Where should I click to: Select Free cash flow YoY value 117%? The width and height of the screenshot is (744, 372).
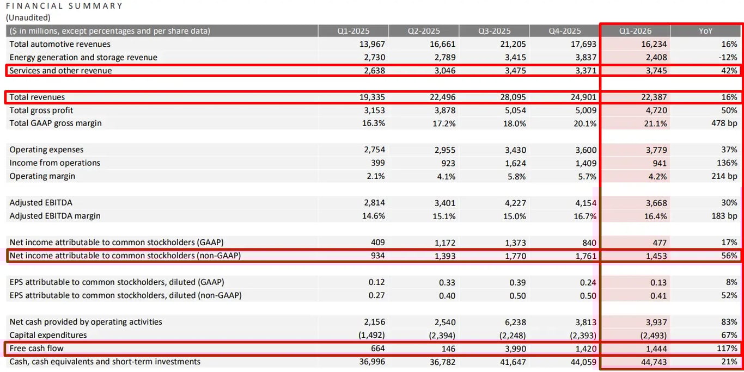[x=727, y=349]
